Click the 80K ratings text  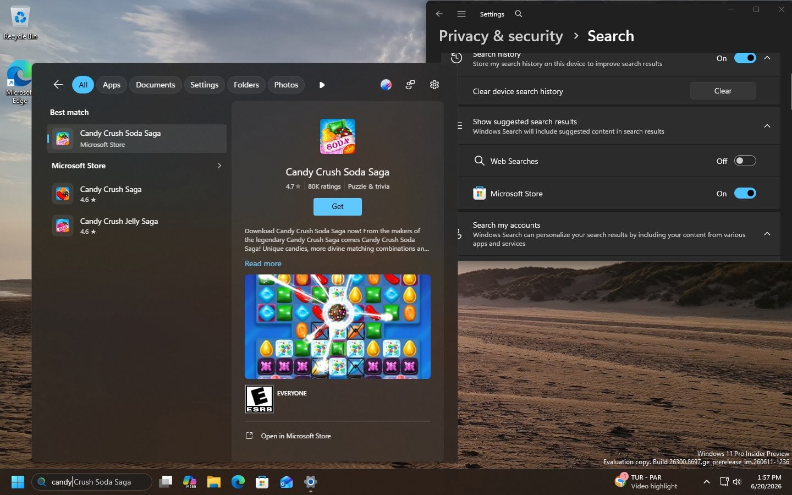pyautogui.click(x=324, y=186)
